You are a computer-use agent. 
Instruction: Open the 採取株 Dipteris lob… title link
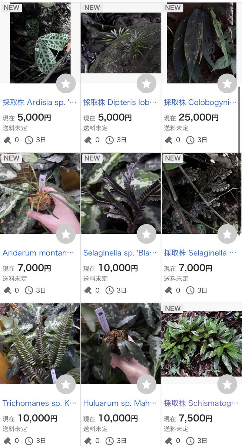(120, 102)
